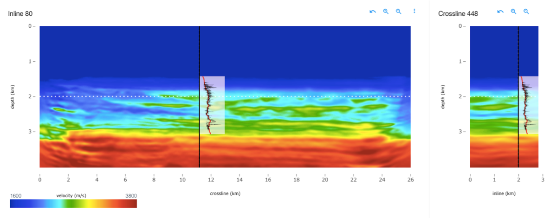Open the three-dot options menu for Inline 80
This screenshot has width=557, height=218.
tap(415, 11)
